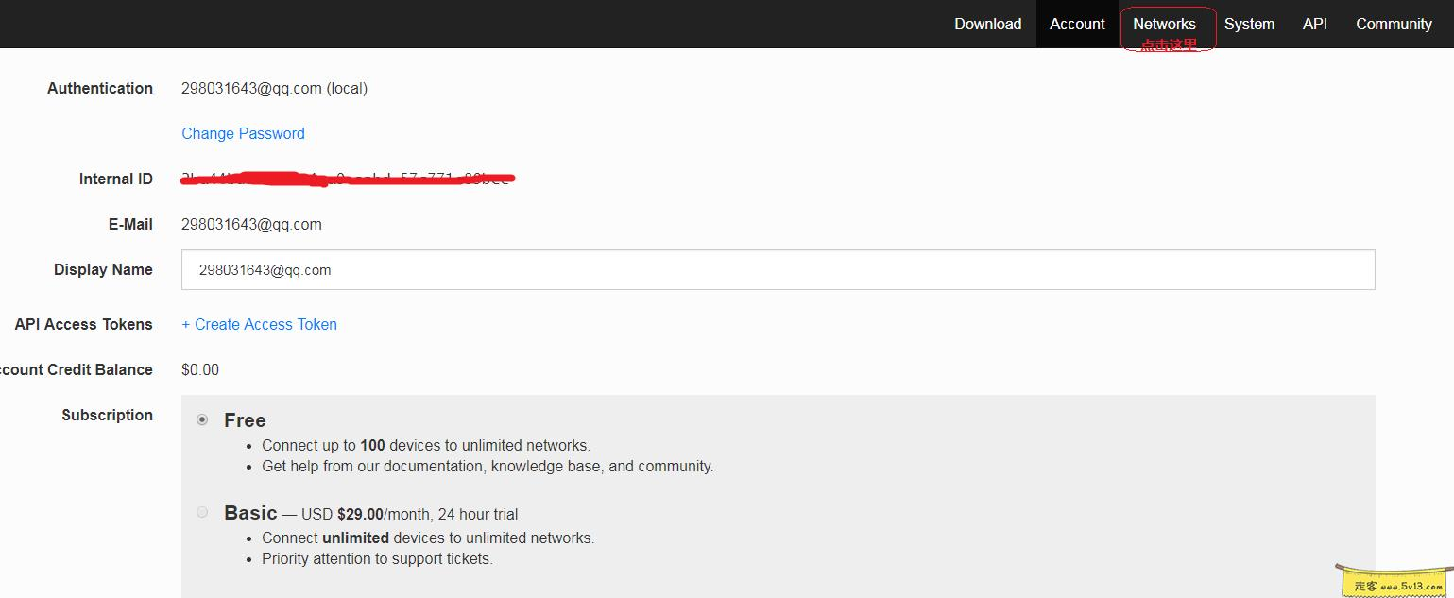
Task: Create a new API access token
Action: (259, 324)
